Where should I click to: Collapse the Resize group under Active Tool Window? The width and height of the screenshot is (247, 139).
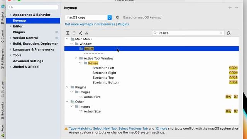coord(80,63)
